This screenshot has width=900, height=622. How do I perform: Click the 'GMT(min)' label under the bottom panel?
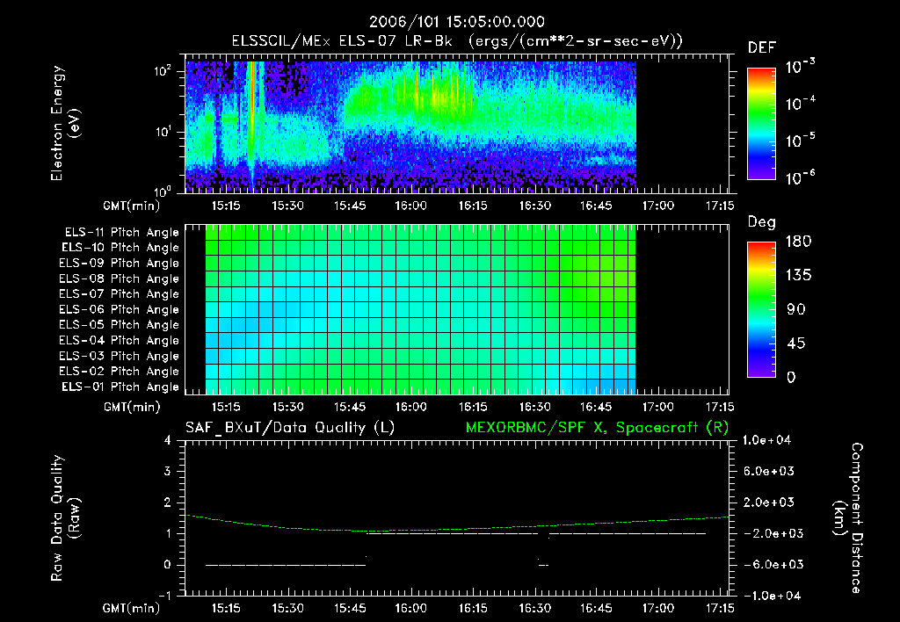pos(132,608)
